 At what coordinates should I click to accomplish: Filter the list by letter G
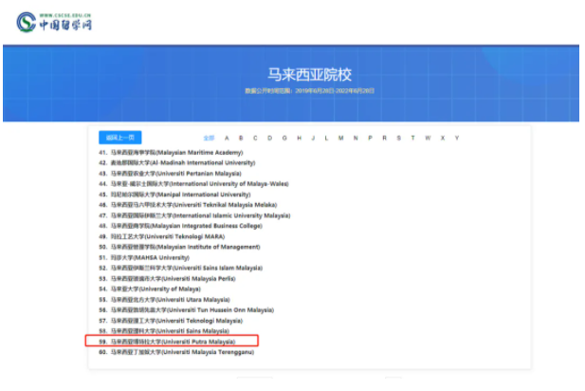click(x=284, y=138)
